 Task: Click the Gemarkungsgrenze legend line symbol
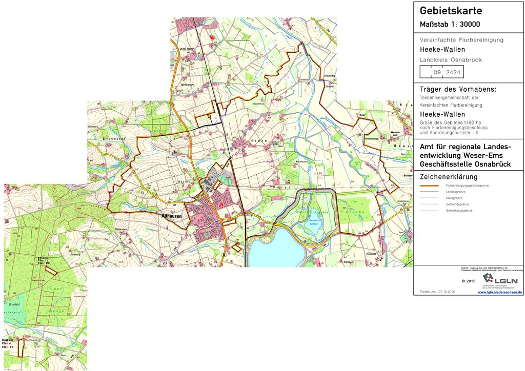click(x=431, y=211)
